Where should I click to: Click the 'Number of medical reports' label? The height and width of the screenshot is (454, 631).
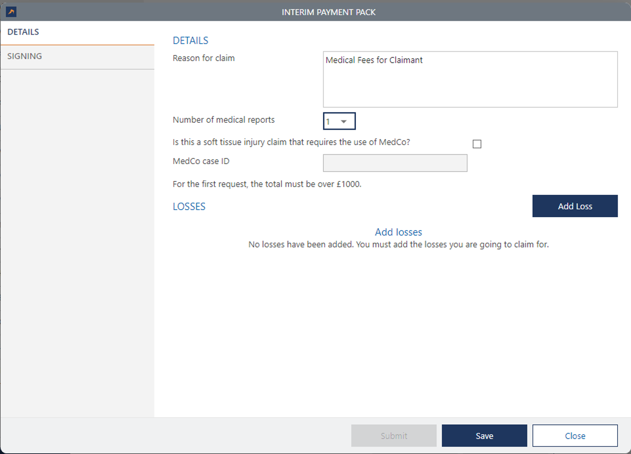pyautogui.click(x=224, y=120)
